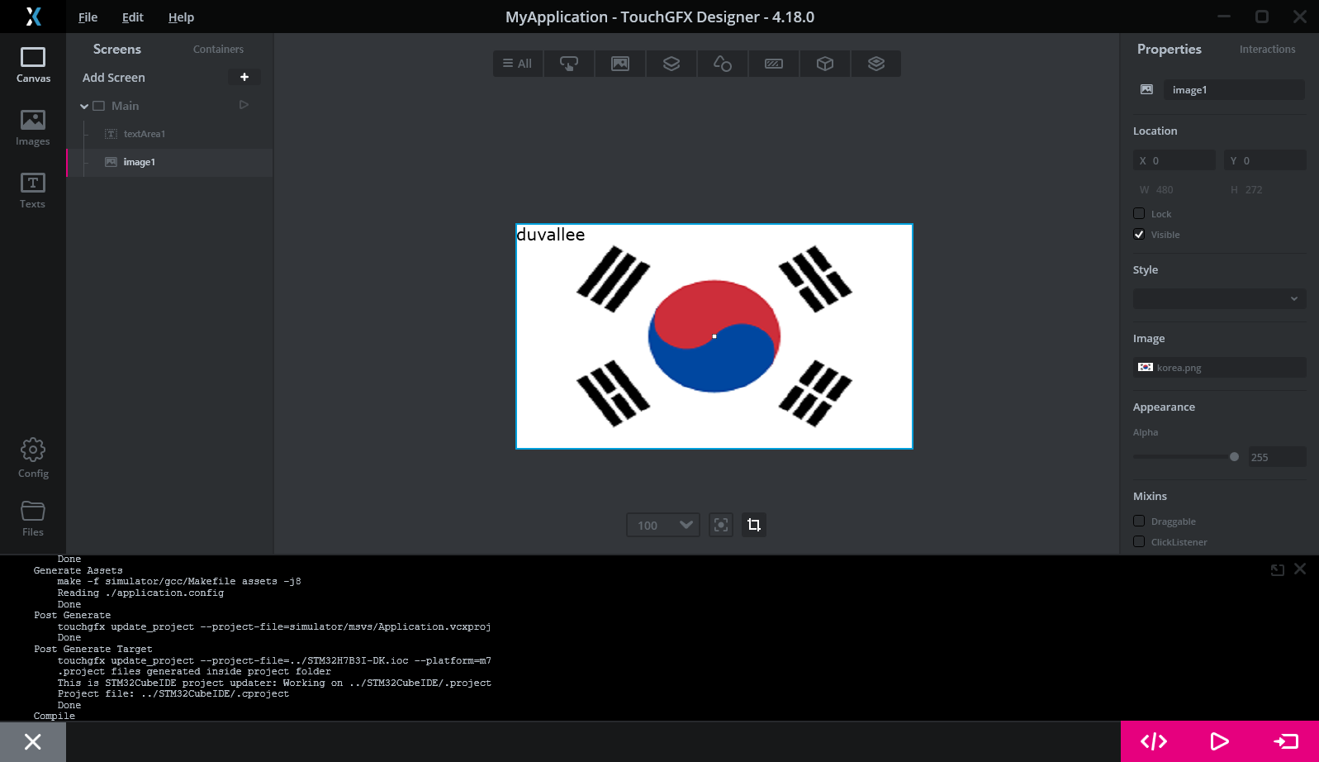
Task: Open the zoom level dropdown
Action: coord(663,525)
